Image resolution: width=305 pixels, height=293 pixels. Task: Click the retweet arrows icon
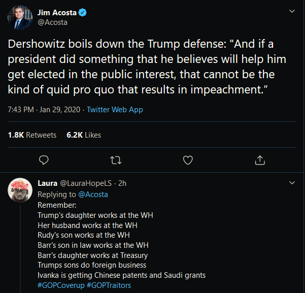tap(116, 160)
